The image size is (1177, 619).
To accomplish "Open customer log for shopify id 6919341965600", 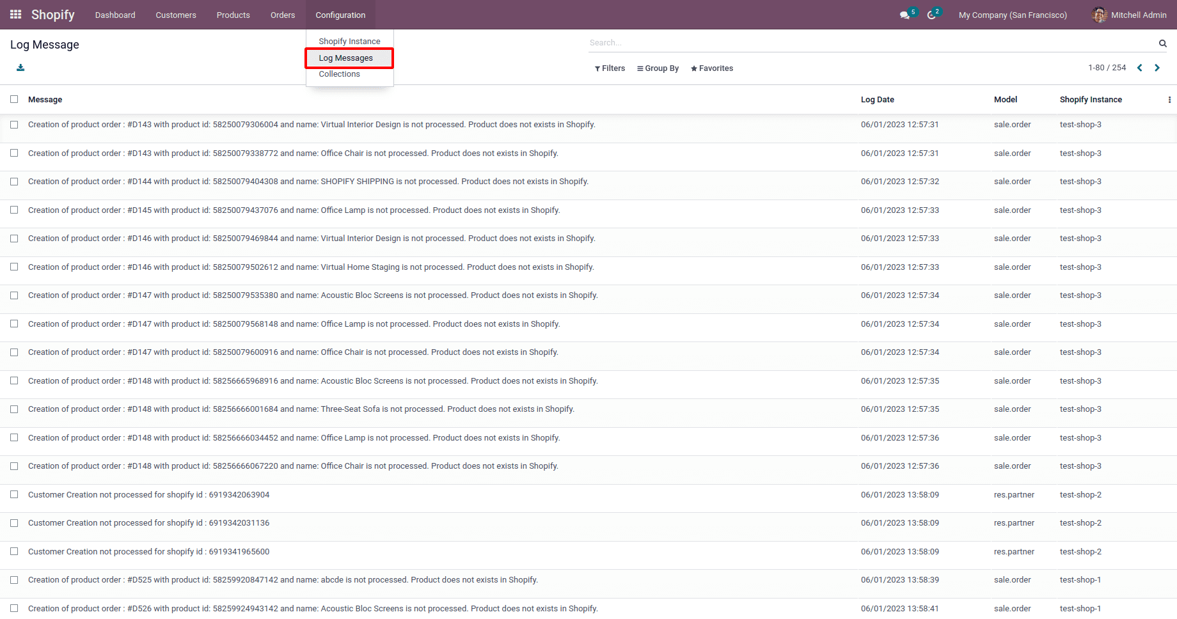I will click(x=148, y=552).
